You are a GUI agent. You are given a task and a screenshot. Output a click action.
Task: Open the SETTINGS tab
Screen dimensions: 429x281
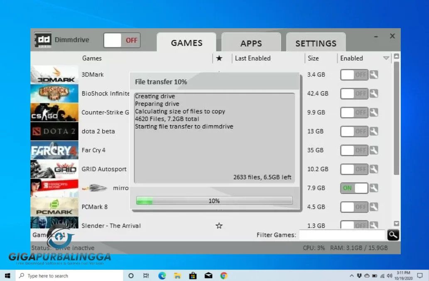coord(316,43)
